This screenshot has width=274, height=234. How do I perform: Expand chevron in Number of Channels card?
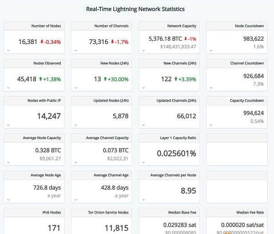click(x=76, y=51)
